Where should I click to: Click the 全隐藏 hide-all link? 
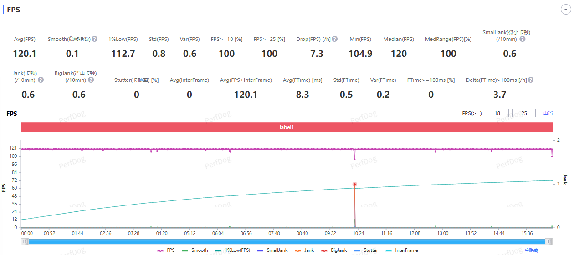coord(531,250)
